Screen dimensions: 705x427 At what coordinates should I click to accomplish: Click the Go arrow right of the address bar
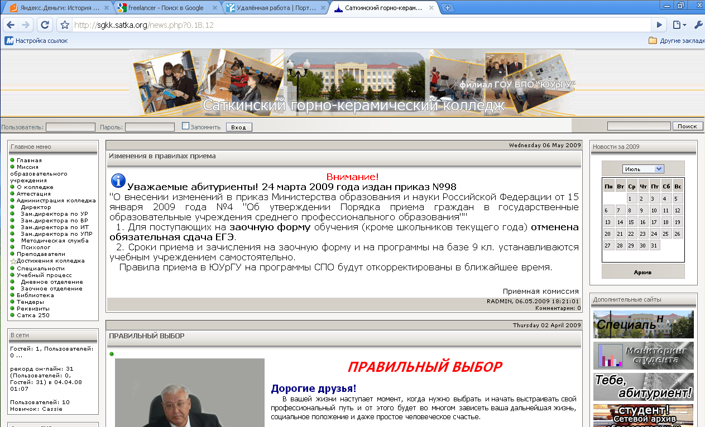(x=659, y=25)
